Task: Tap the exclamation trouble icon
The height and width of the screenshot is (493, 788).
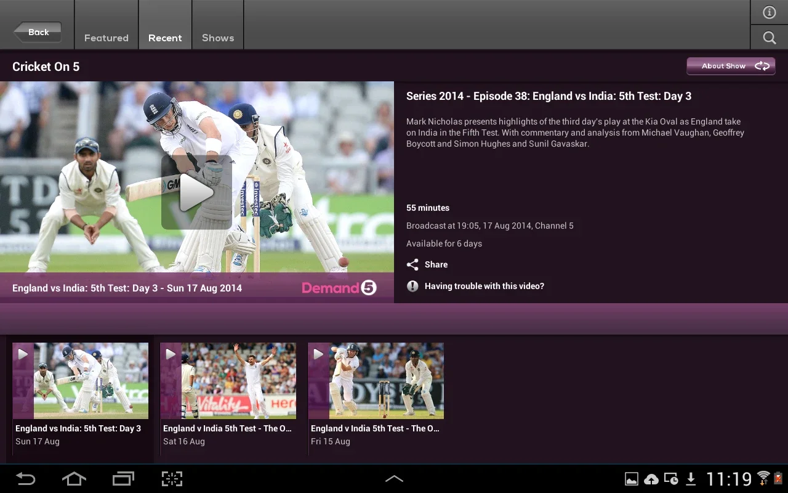Action: point(412,286)
